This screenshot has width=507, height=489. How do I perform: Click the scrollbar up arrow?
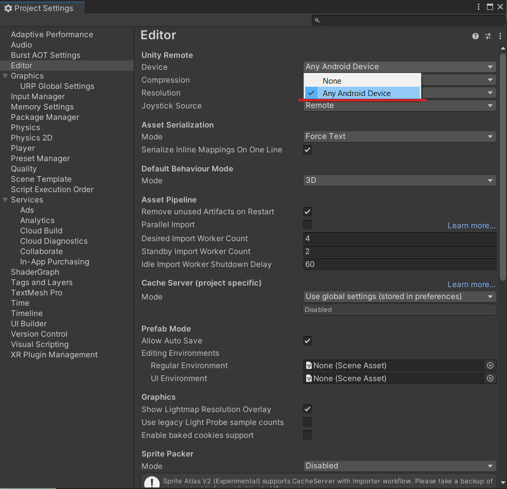coord(503,48)
